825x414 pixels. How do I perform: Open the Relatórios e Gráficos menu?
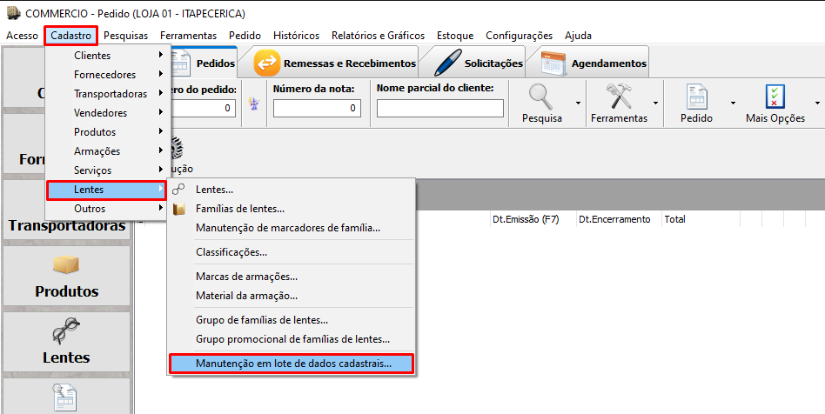pyautogui.click(x=378, y=36)
